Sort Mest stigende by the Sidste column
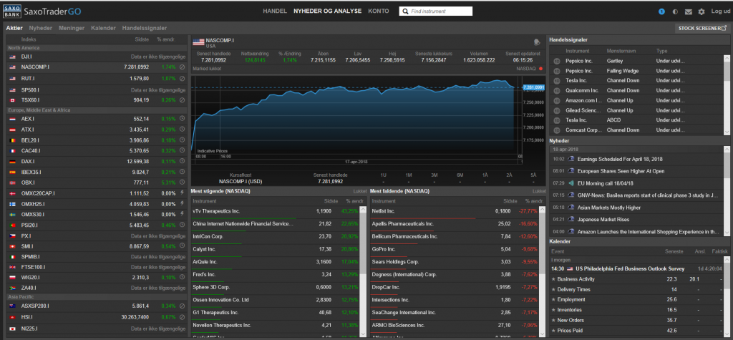The height and width of the screenshot is (340, 733). [x=331, y=201]
